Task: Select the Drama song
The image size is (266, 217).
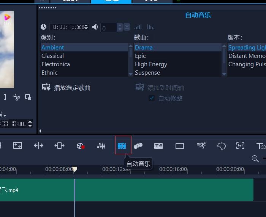Action: coord(178,47)
